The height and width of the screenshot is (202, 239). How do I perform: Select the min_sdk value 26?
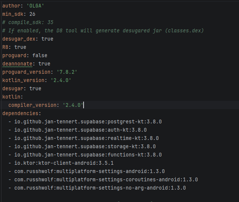tap(32, 14)
